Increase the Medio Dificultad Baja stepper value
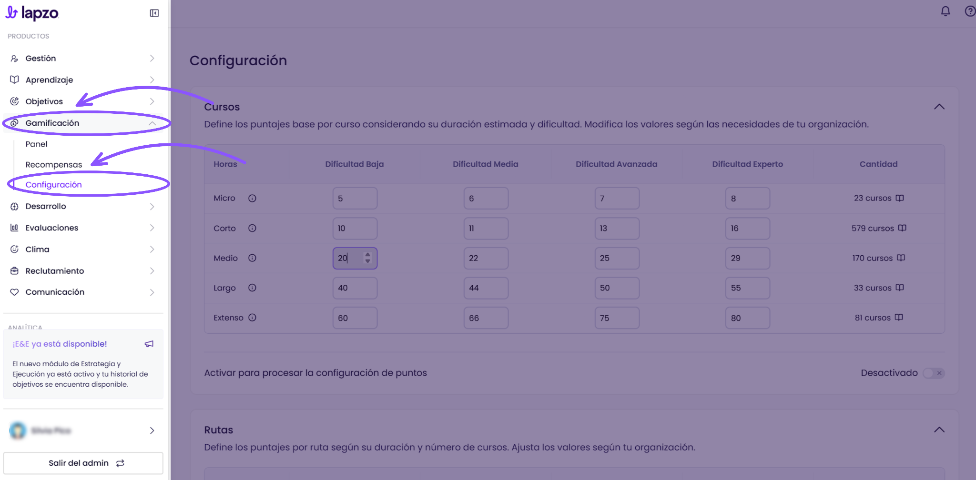The width and height of the screenshot is (976, 480). tap(367, 255)
